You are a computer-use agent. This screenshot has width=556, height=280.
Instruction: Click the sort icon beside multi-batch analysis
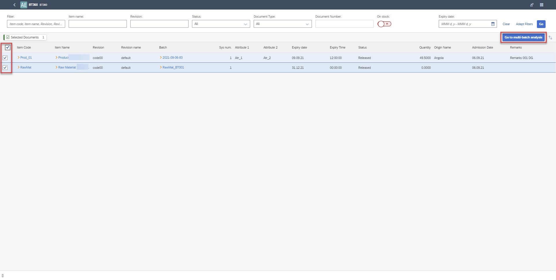(x=550, y=37)
